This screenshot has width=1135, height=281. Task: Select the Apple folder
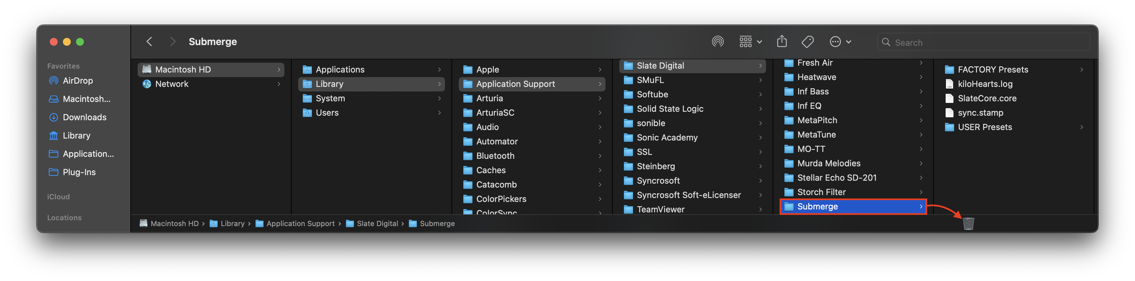pos(532,69)
